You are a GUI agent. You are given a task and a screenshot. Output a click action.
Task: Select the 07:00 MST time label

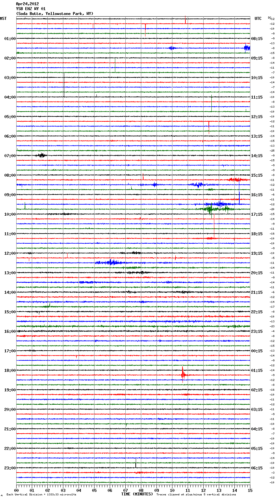pos(10,156)
